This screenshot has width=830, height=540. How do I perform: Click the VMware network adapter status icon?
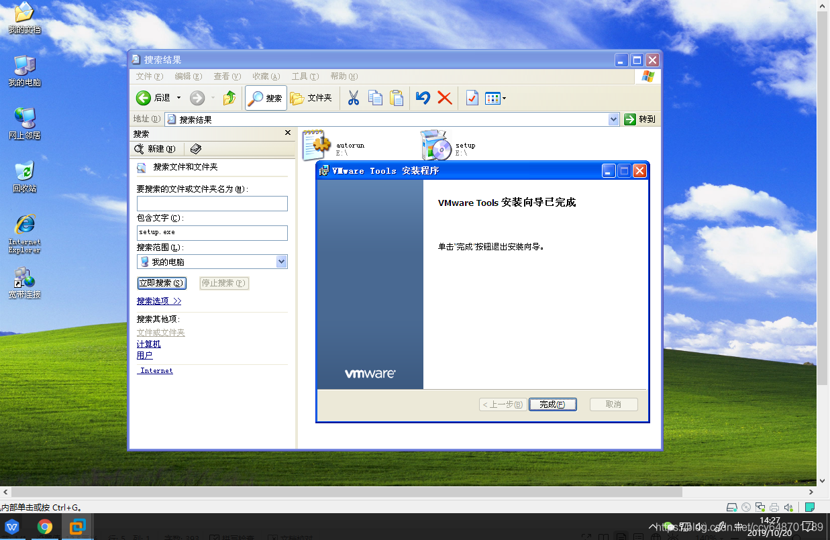(x=760, y=507)
